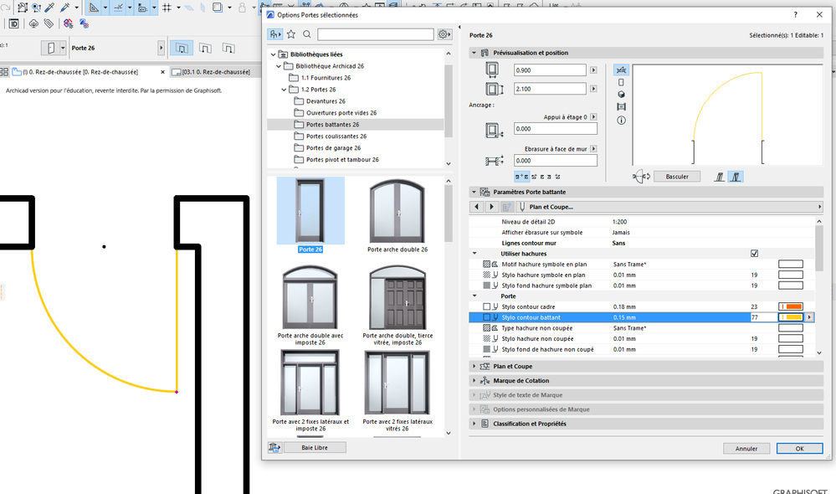Image resolution: width=836 pixels, height=494 pixels.
Task: Collapse the Bibliothèque Archicad 26 node
Action: pos(279,66)
